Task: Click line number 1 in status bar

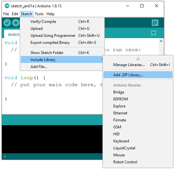Action: pyautogui.click(x=5, y=157)
